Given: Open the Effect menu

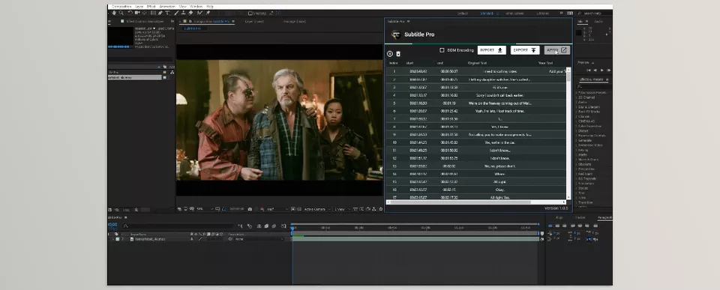Looking at the screenshot, I should [151, 7].
